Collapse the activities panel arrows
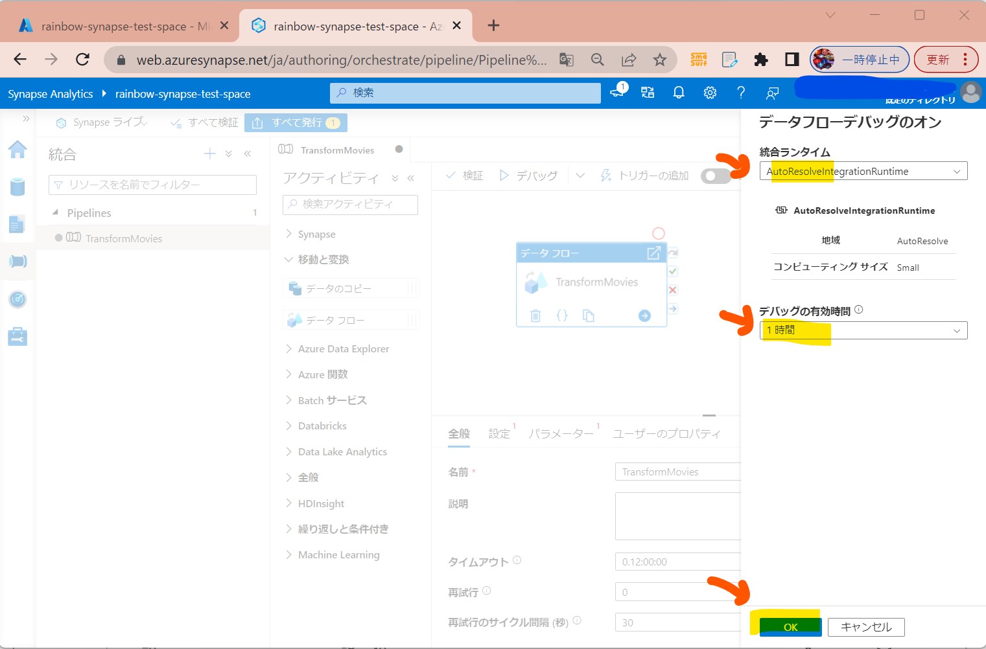The image size is (986, 649). click(x=410, y=178)
